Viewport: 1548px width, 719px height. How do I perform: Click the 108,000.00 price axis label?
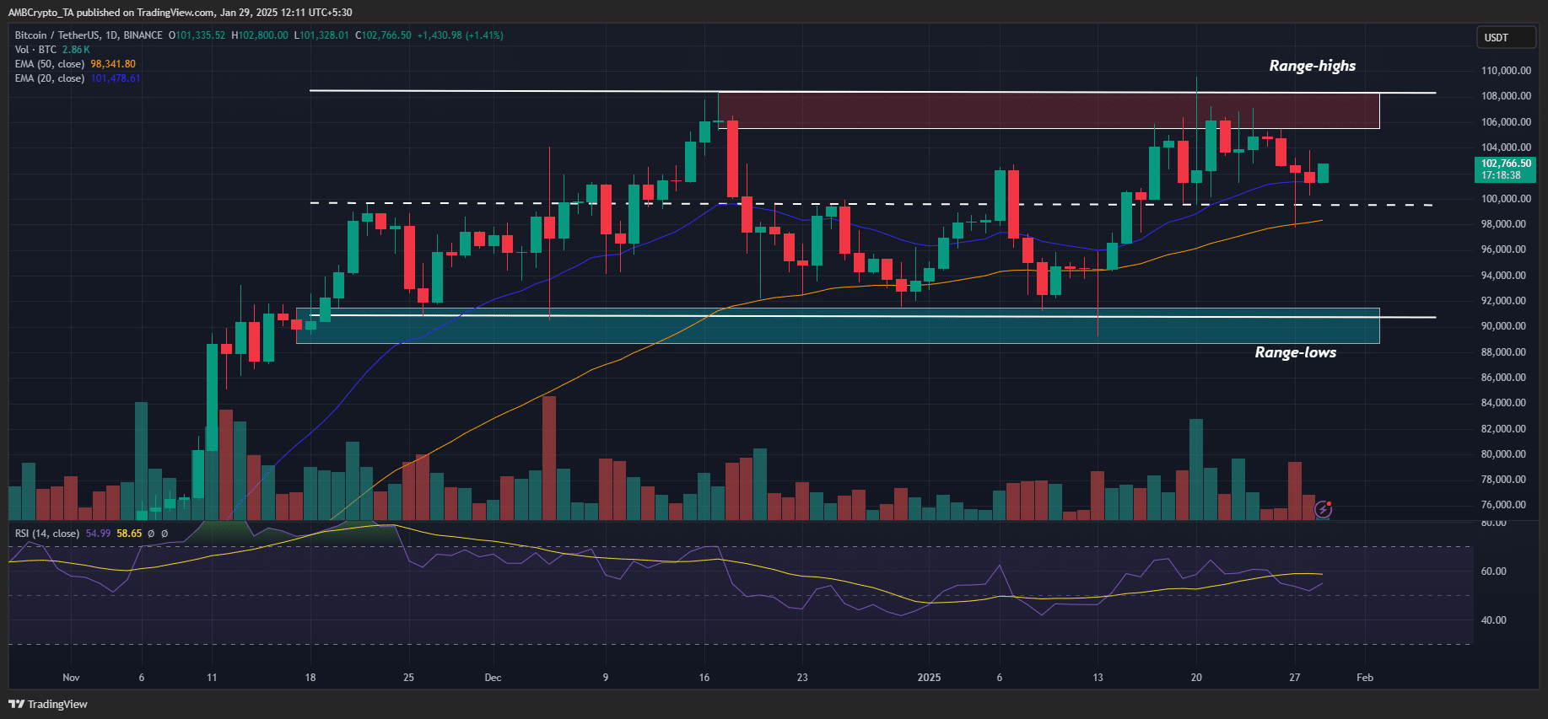[1506, 96]
